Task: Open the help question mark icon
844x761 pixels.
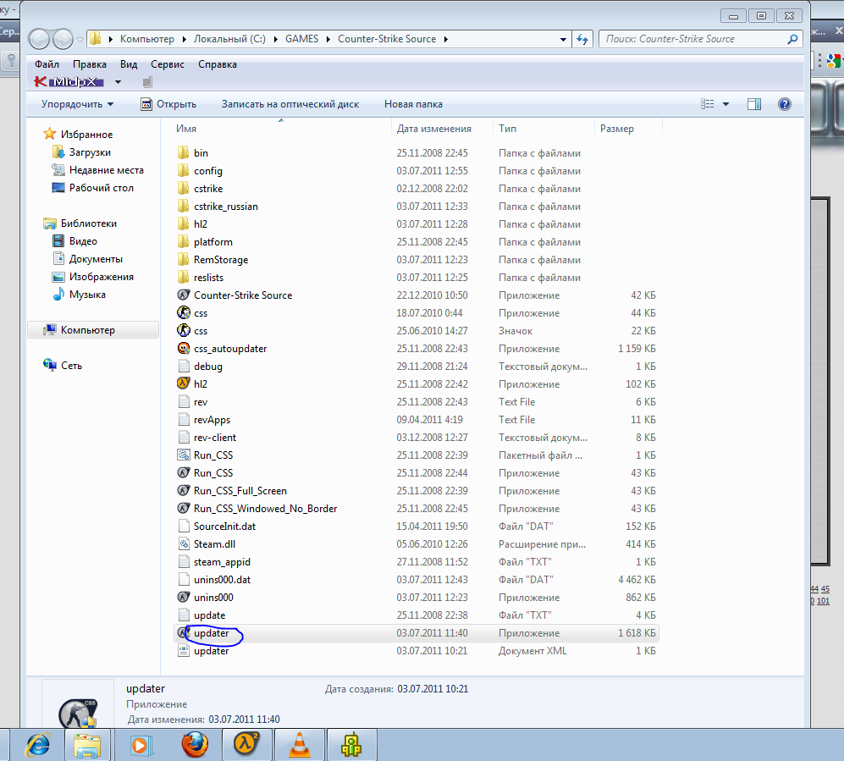Action: (x=784, y=104)
